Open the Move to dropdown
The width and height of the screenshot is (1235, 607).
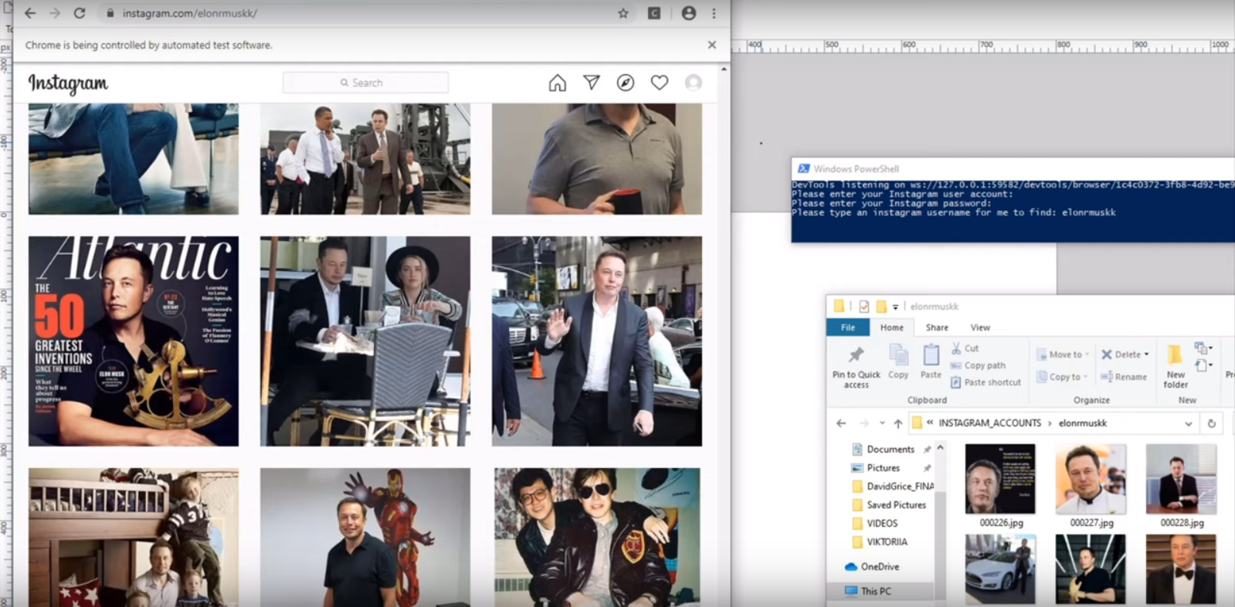[1064, 354]
